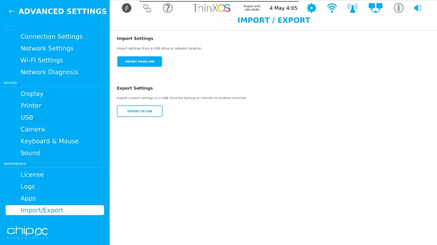The height and width of the screenshot is (245, 437).
Task: Select USB under Devices
Action: [x=27, y=117]
